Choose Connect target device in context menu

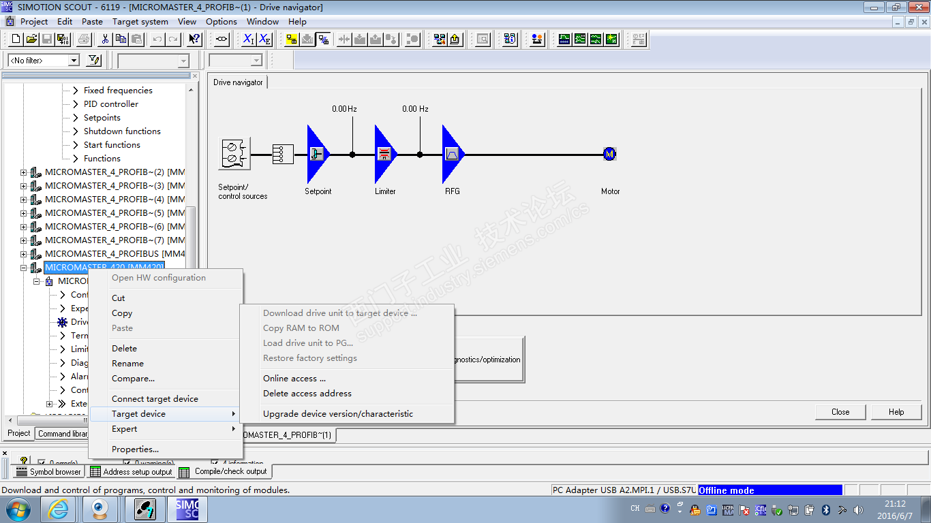point(166,399)
